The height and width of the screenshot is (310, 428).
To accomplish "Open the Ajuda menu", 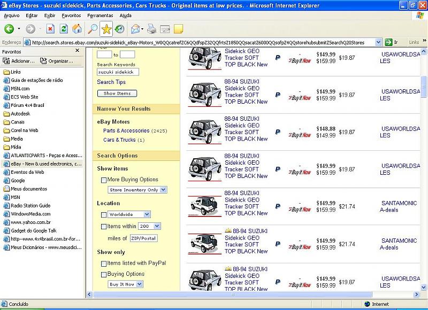I will tap(125, 15).
